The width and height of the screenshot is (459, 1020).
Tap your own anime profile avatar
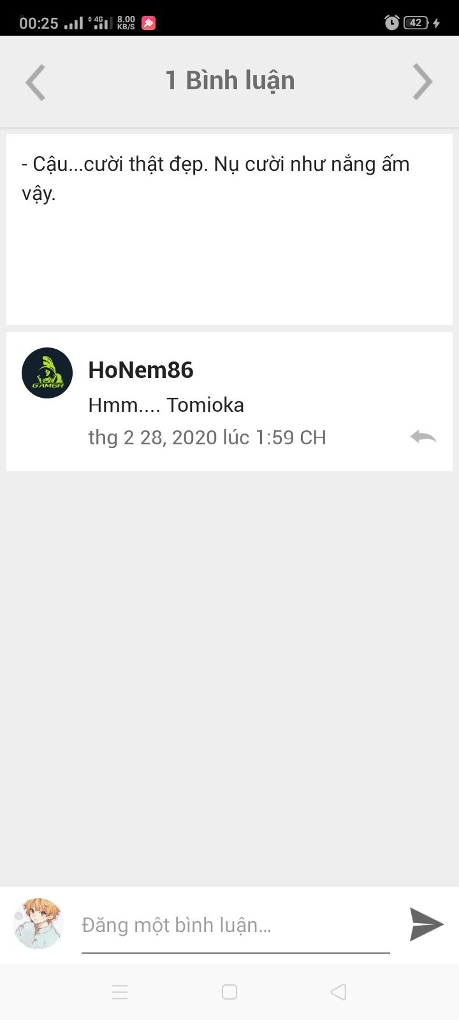(38, 924)
